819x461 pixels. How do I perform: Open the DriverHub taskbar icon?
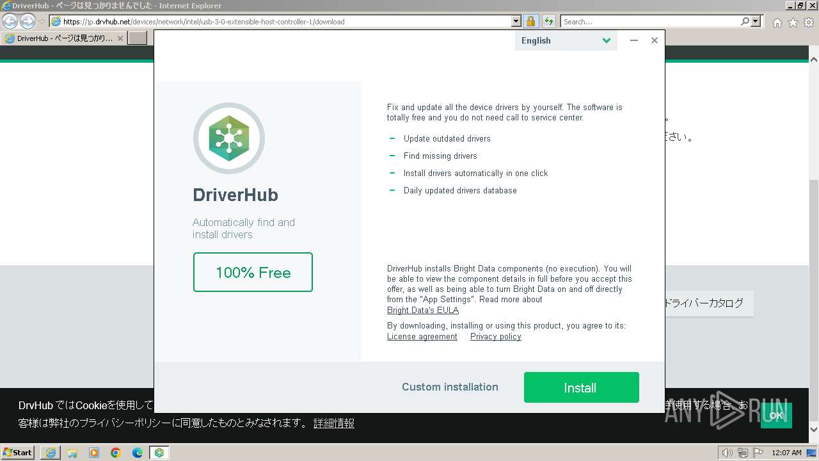159,453
